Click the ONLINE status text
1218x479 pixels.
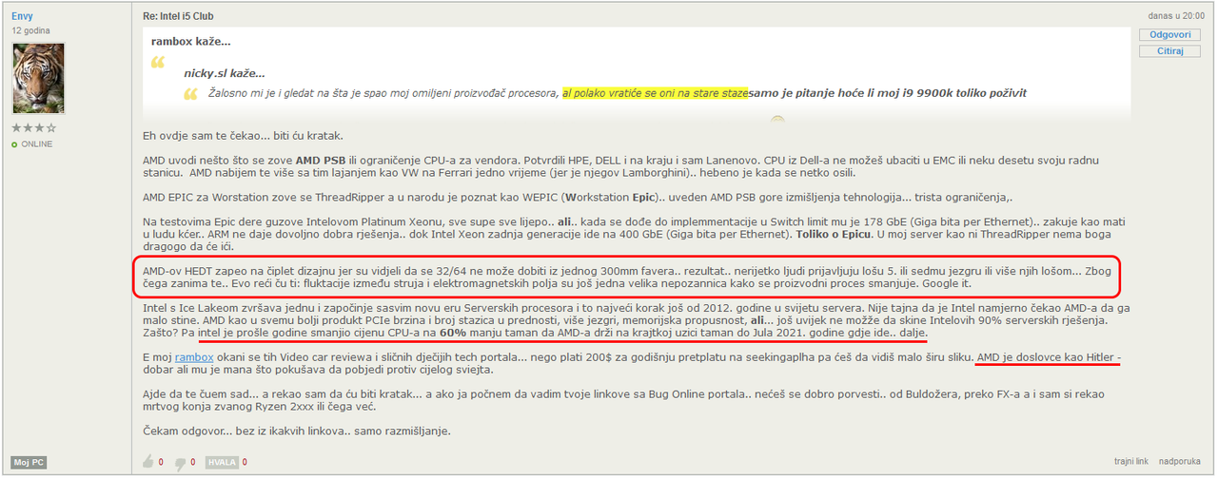(37, 144)
